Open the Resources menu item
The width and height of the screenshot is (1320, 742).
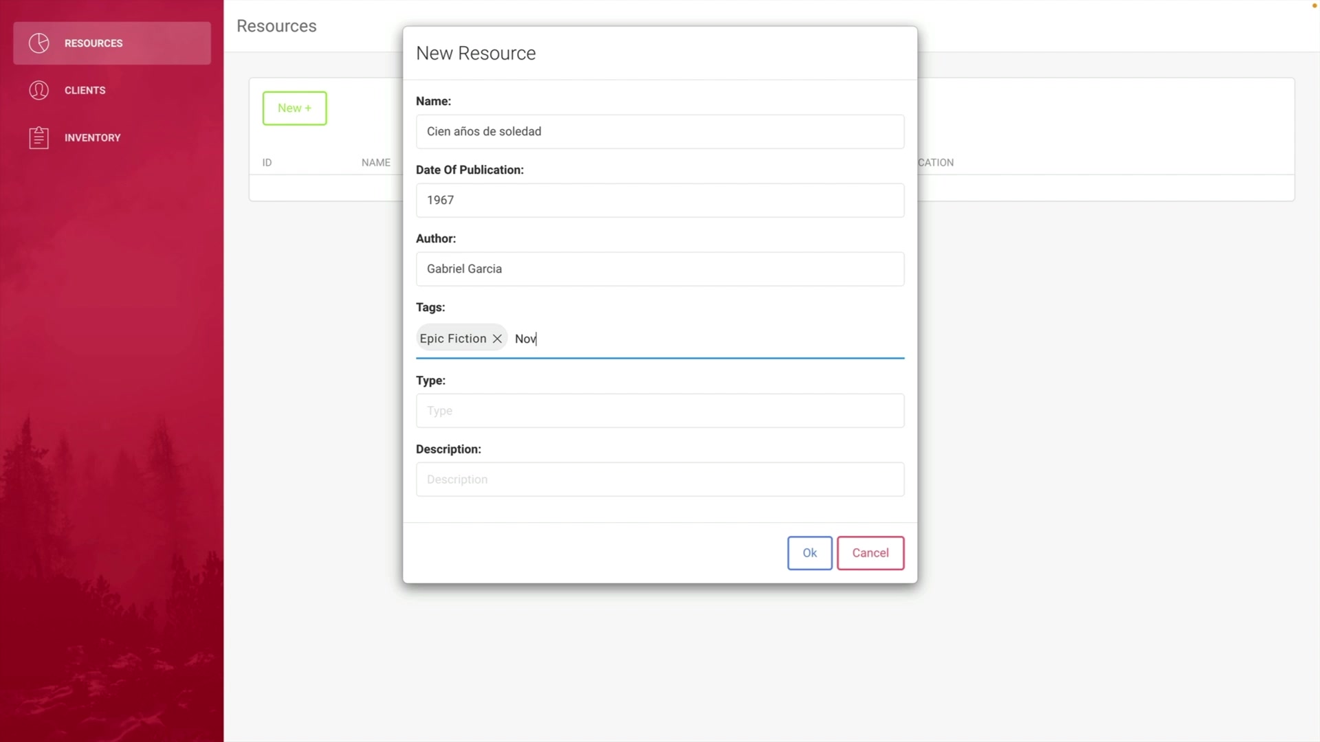[x=93, y=43]
